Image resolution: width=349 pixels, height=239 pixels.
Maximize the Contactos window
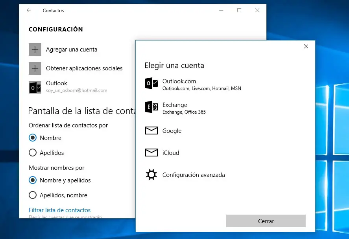(239, 10)
